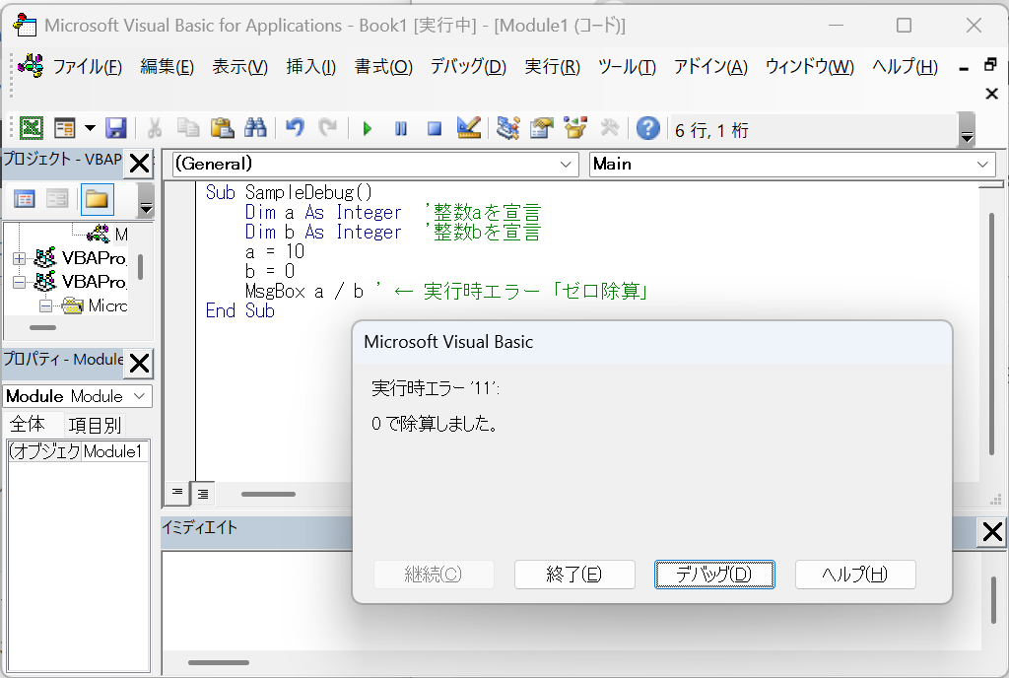The image size is (1009, 678).
Task: Open the 表示(V) menu
Action: (x=239, y=66)
